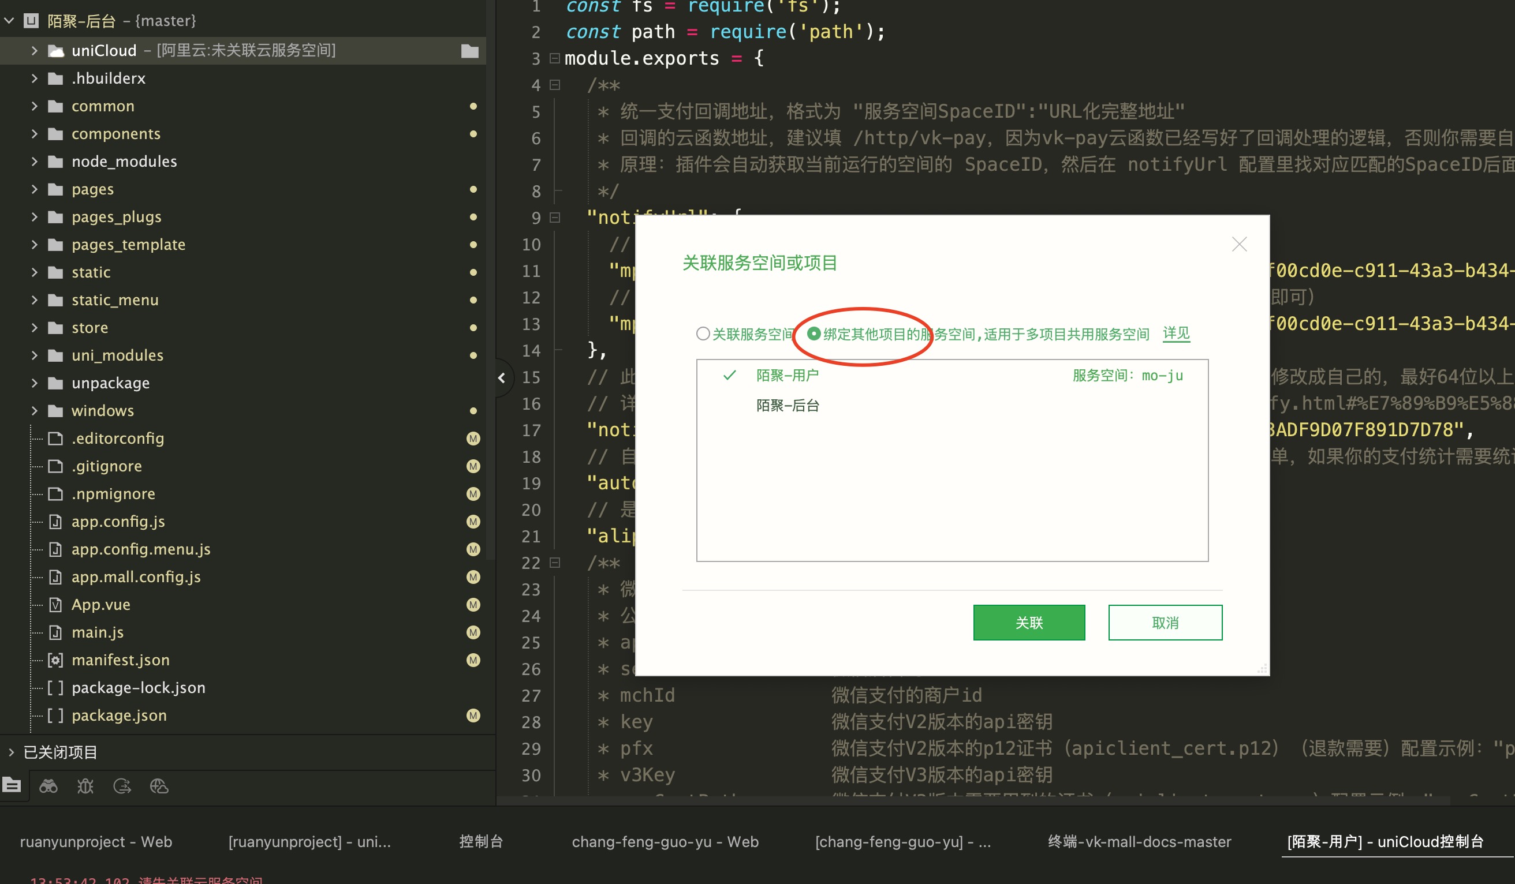Fold the code block at line 3
Viewport: 1515px width, 884px height.
[x=555, y=58]
